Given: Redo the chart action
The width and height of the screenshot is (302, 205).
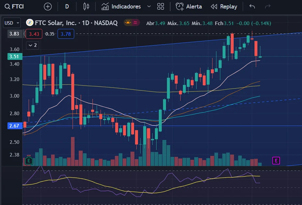Looking at the screenshot, I should [268, 7].
